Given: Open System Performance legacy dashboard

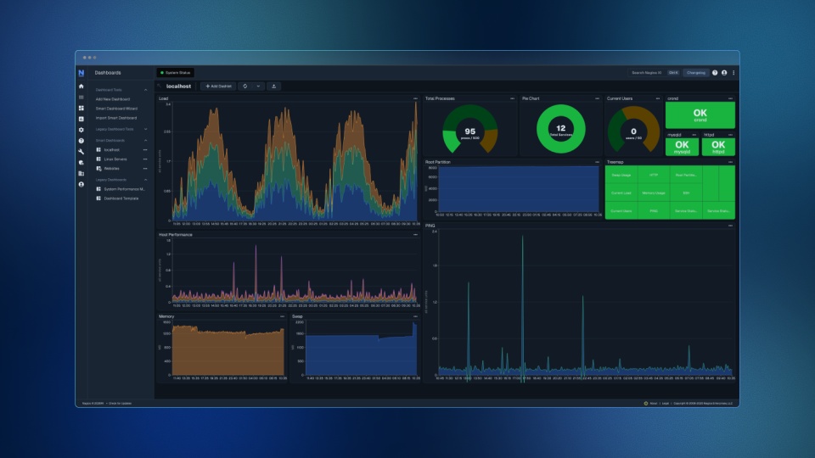Looking at the screenshot, I should (x=124, y=189).
